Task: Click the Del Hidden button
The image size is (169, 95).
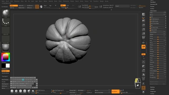Action: point(82,90)
